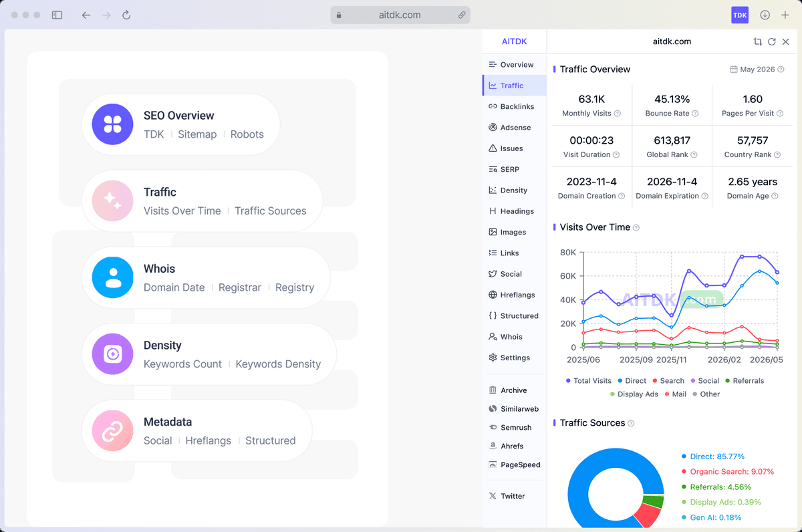Toggle the browser sidebar icon

pyautogui.click(x=57, y=15)
